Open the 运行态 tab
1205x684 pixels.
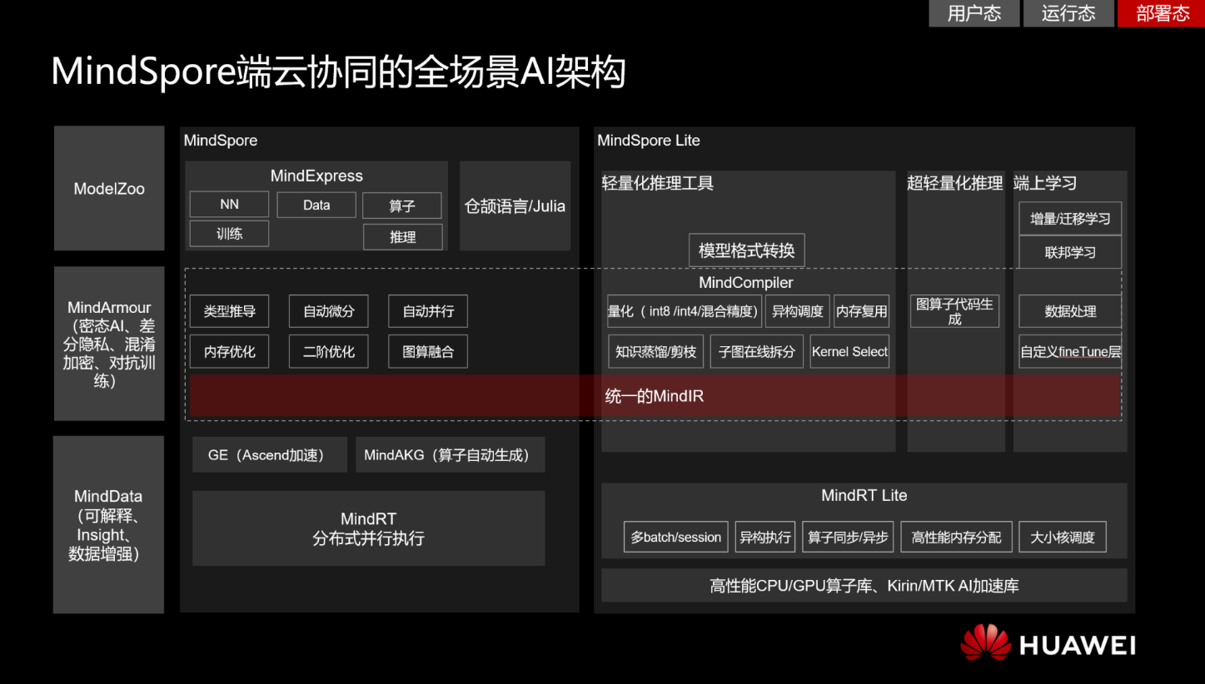tap(1068, 13)
